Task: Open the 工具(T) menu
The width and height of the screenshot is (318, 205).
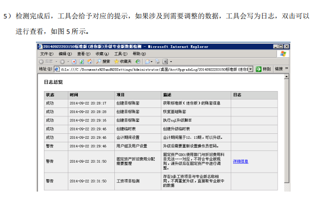Action: pos(121,54)
